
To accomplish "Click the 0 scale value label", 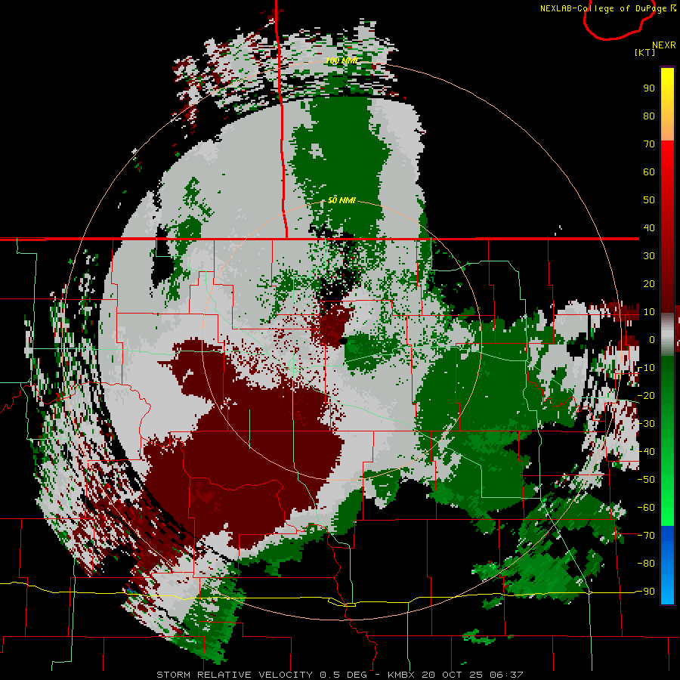I will click(652, 339).
